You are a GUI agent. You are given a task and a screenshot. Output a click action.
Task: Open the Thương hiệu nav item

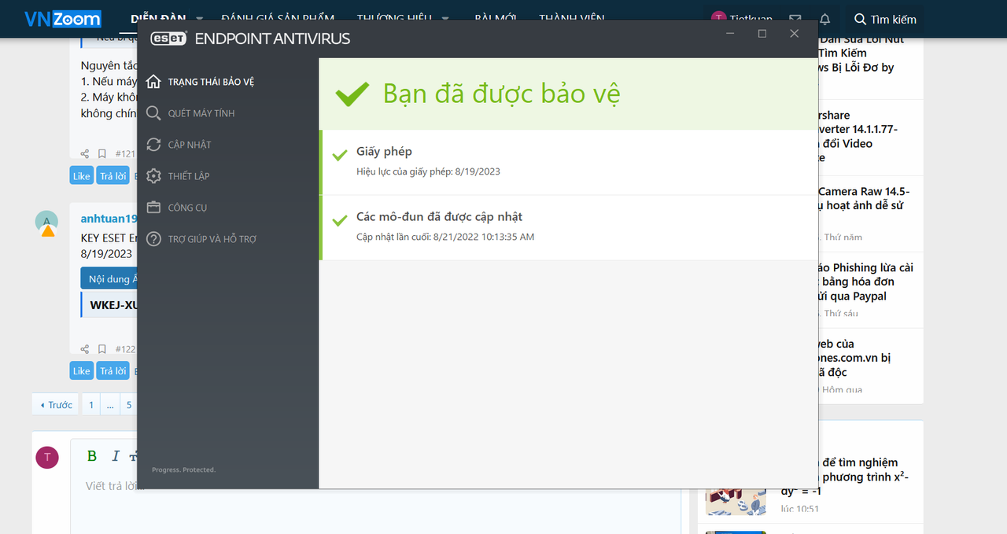pyautogui.click(x=393, y=19)
